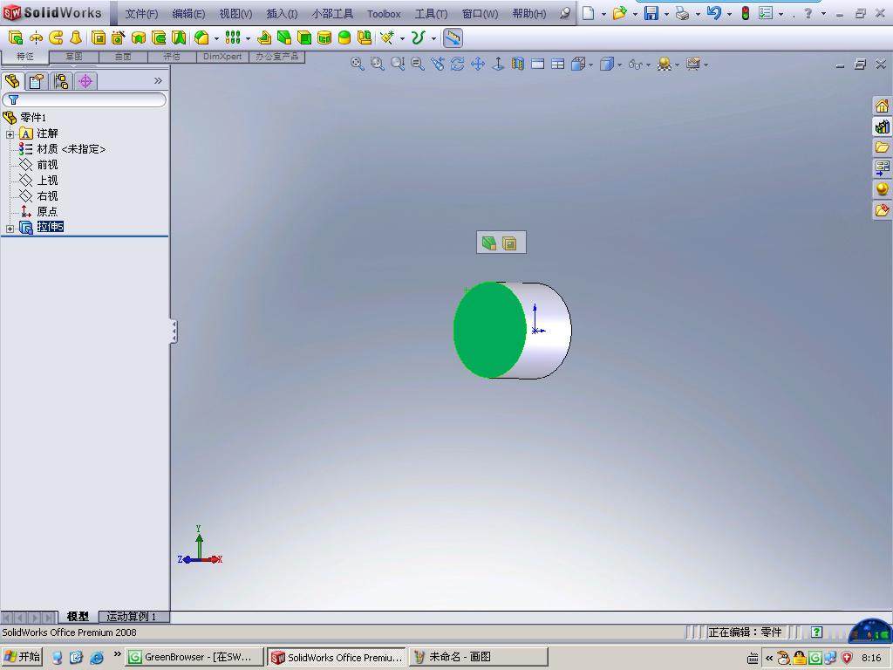This screenshot has height=670, width=893.
Task: Open the 文件(F) menu
Action: (141, 14)
